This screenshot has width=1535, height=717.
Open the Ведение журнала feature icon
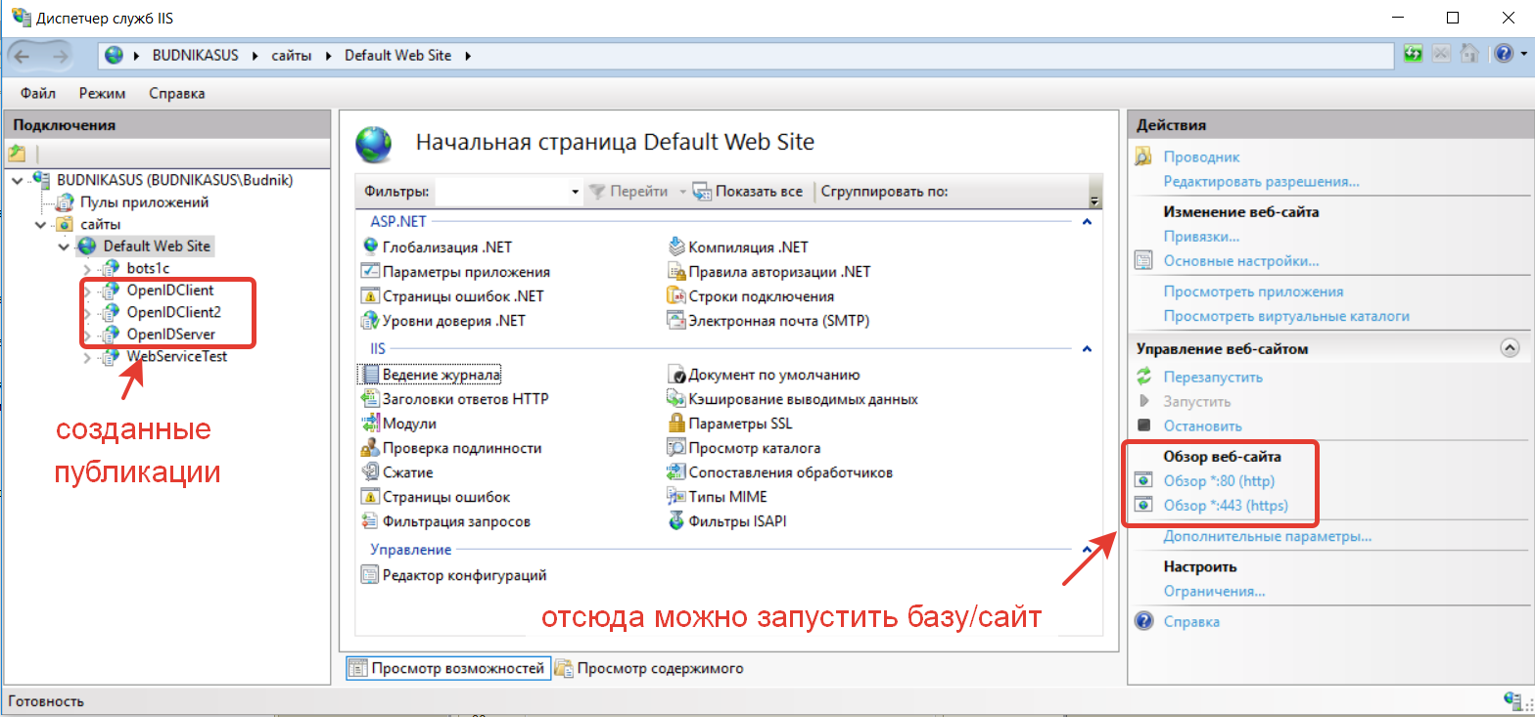pos(370,374)
